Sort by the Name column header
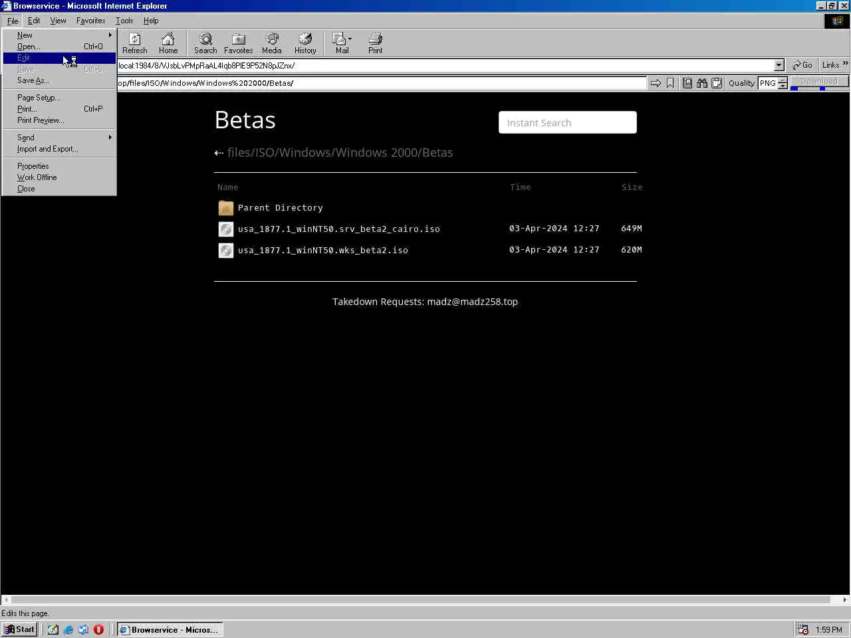 [227, 187]
